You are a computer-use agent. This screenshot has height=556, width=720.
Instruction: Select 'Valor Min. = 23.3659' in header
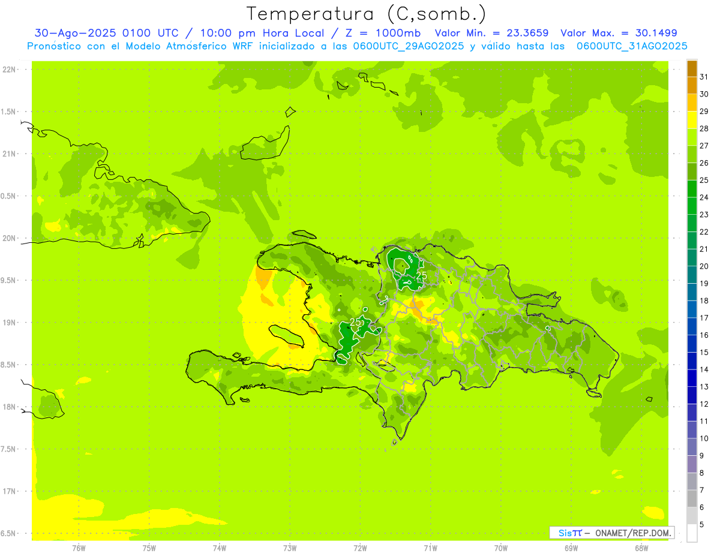[x=491, y=33]
